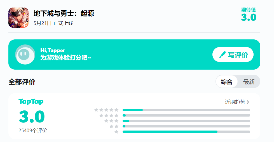This screenshot has height=142, width=274.
Task: Click the 期待值 3.0 score
Action: [x=249, y=15]
